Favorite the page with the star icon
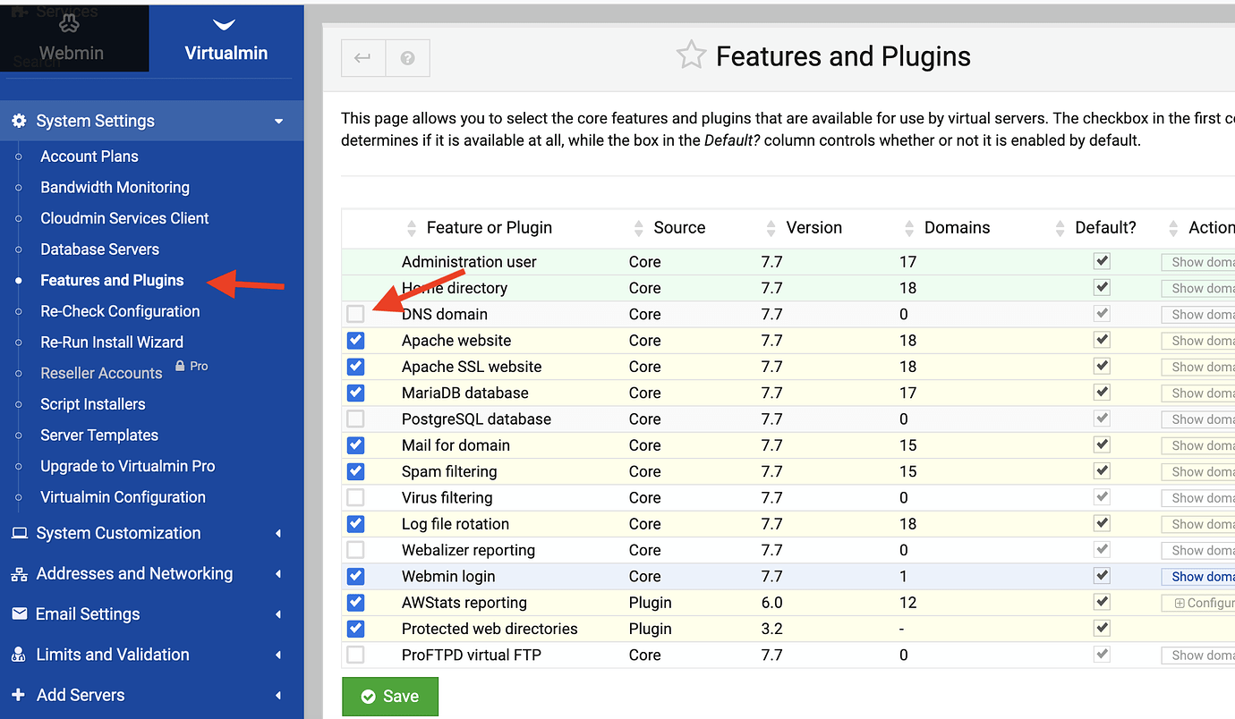 coord(691,55)
